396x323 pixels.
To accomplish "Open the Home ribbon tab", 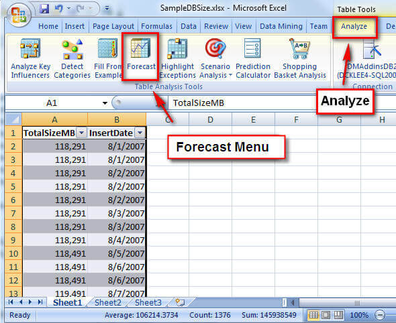I will (x=48, y=26).
